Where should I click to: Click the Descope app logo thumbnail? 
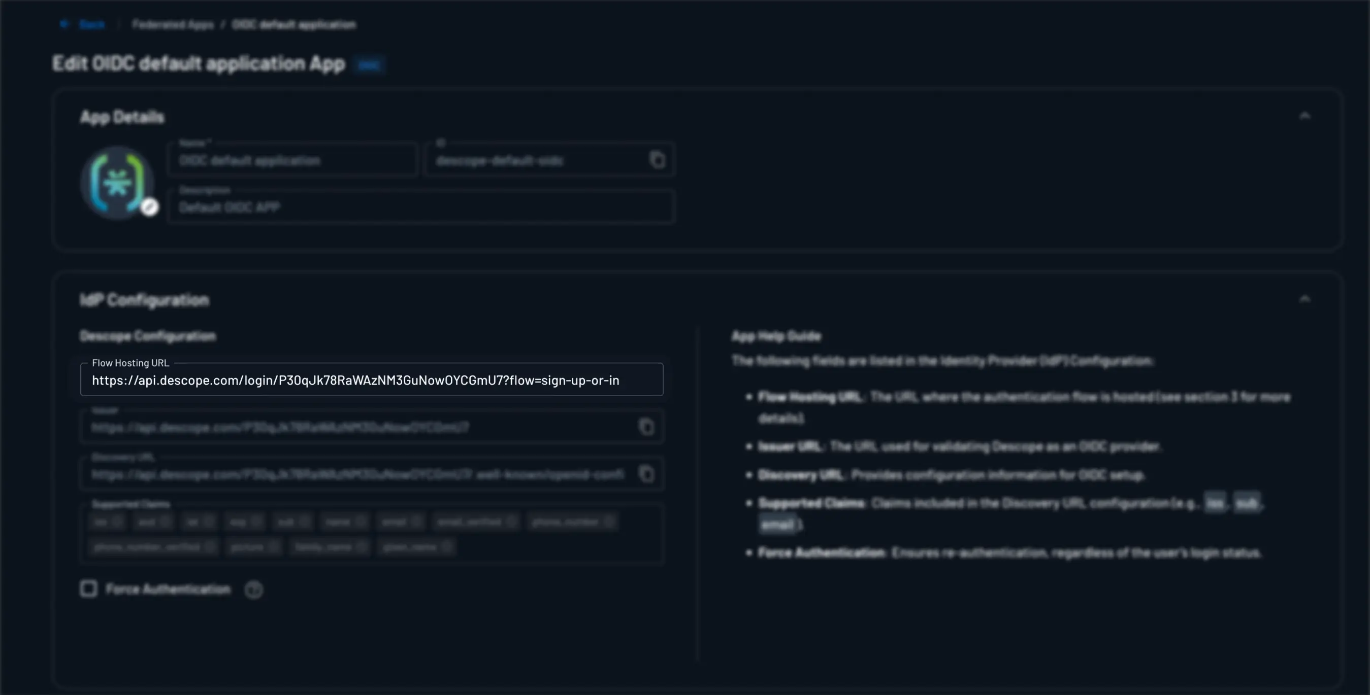117,182
